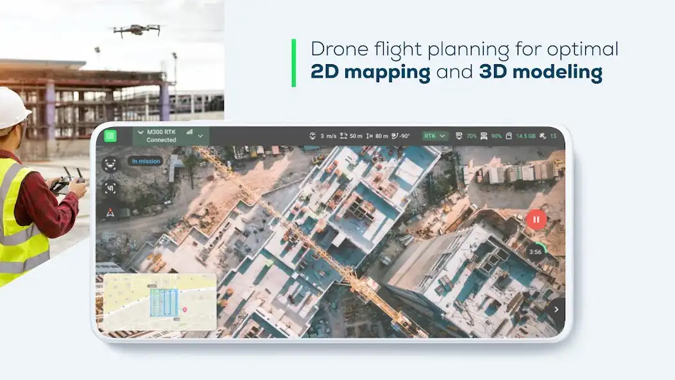Image resolution: width=675 pixels, height=380 pixels.
Task: Open the RTK status dropdown
Action: click(x=435, y=135)
